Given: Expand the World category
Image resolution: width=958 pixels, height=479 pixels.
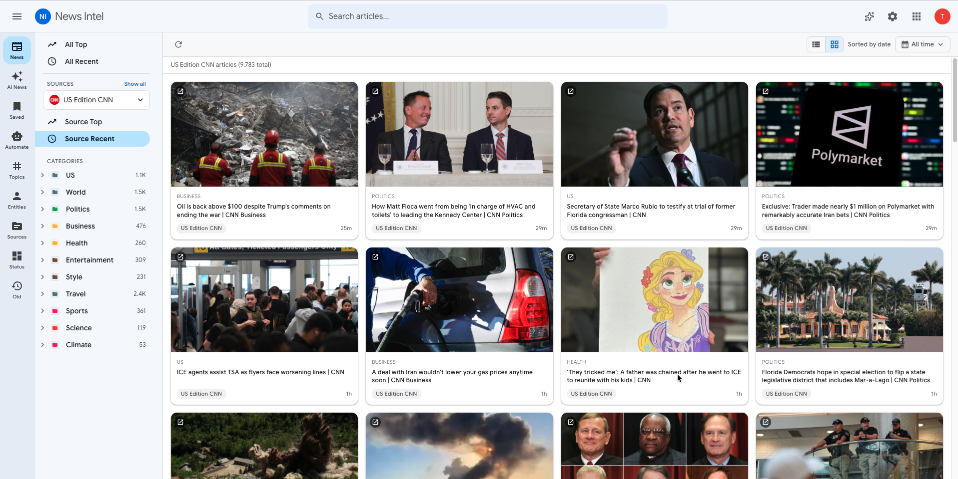Looking at the screenshot, I should coord(42,192).
